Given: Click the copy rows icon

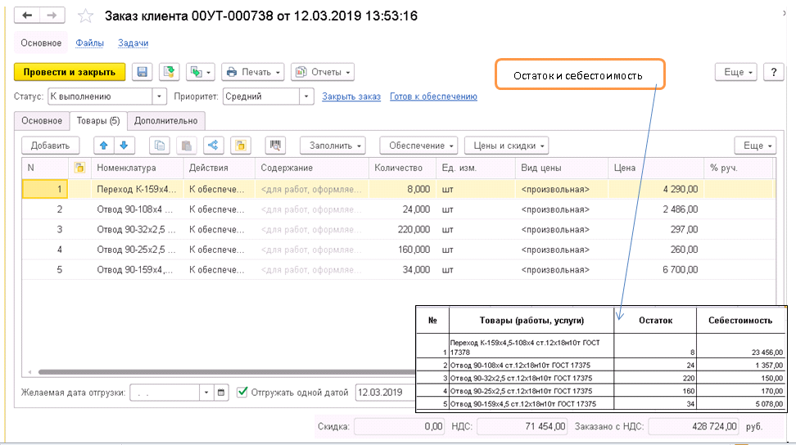Looking at the screenshot, I should click(x=161, y=146).
